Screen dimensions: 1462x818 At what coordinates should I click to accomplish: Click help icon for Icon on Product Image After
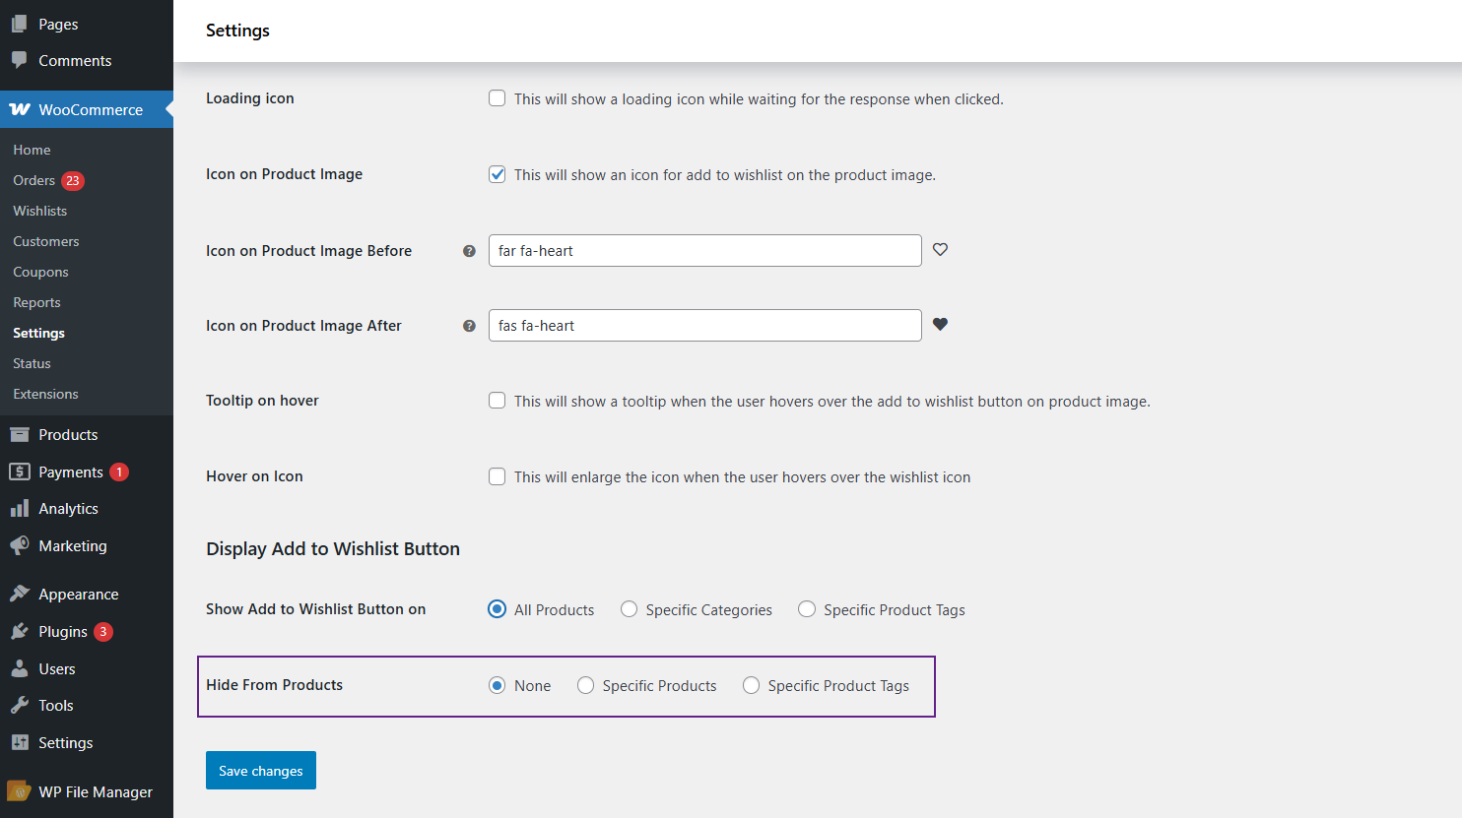pos(469,326)
